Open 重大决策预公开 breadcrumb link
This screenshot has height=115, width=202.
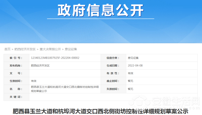tap(50, 49)
